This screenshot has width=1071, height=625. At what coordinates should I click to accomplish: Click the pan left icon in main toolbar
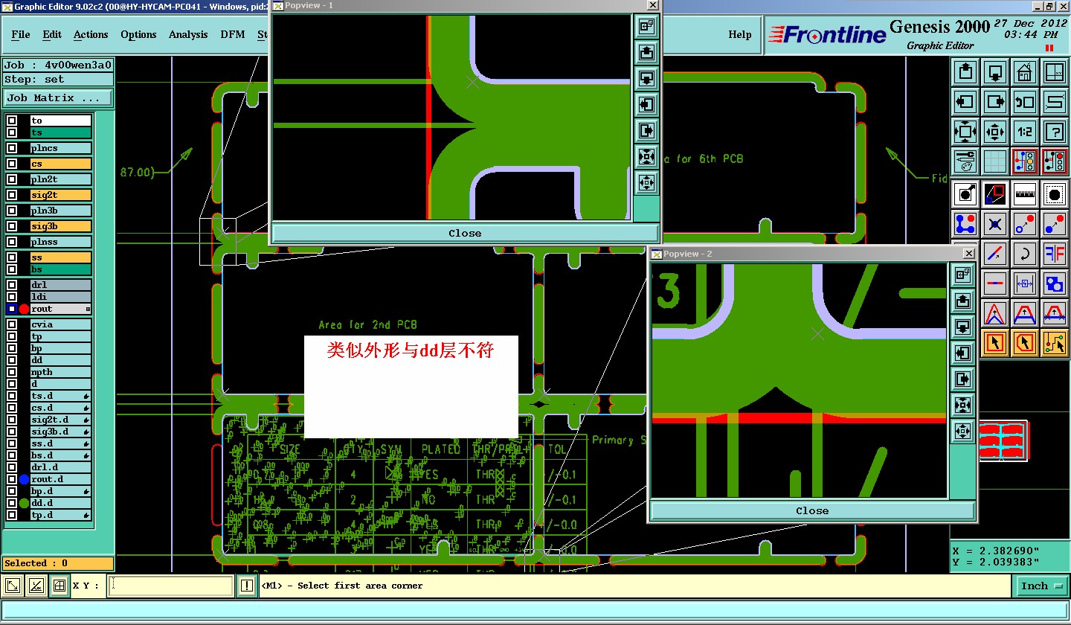click(965, 103)
